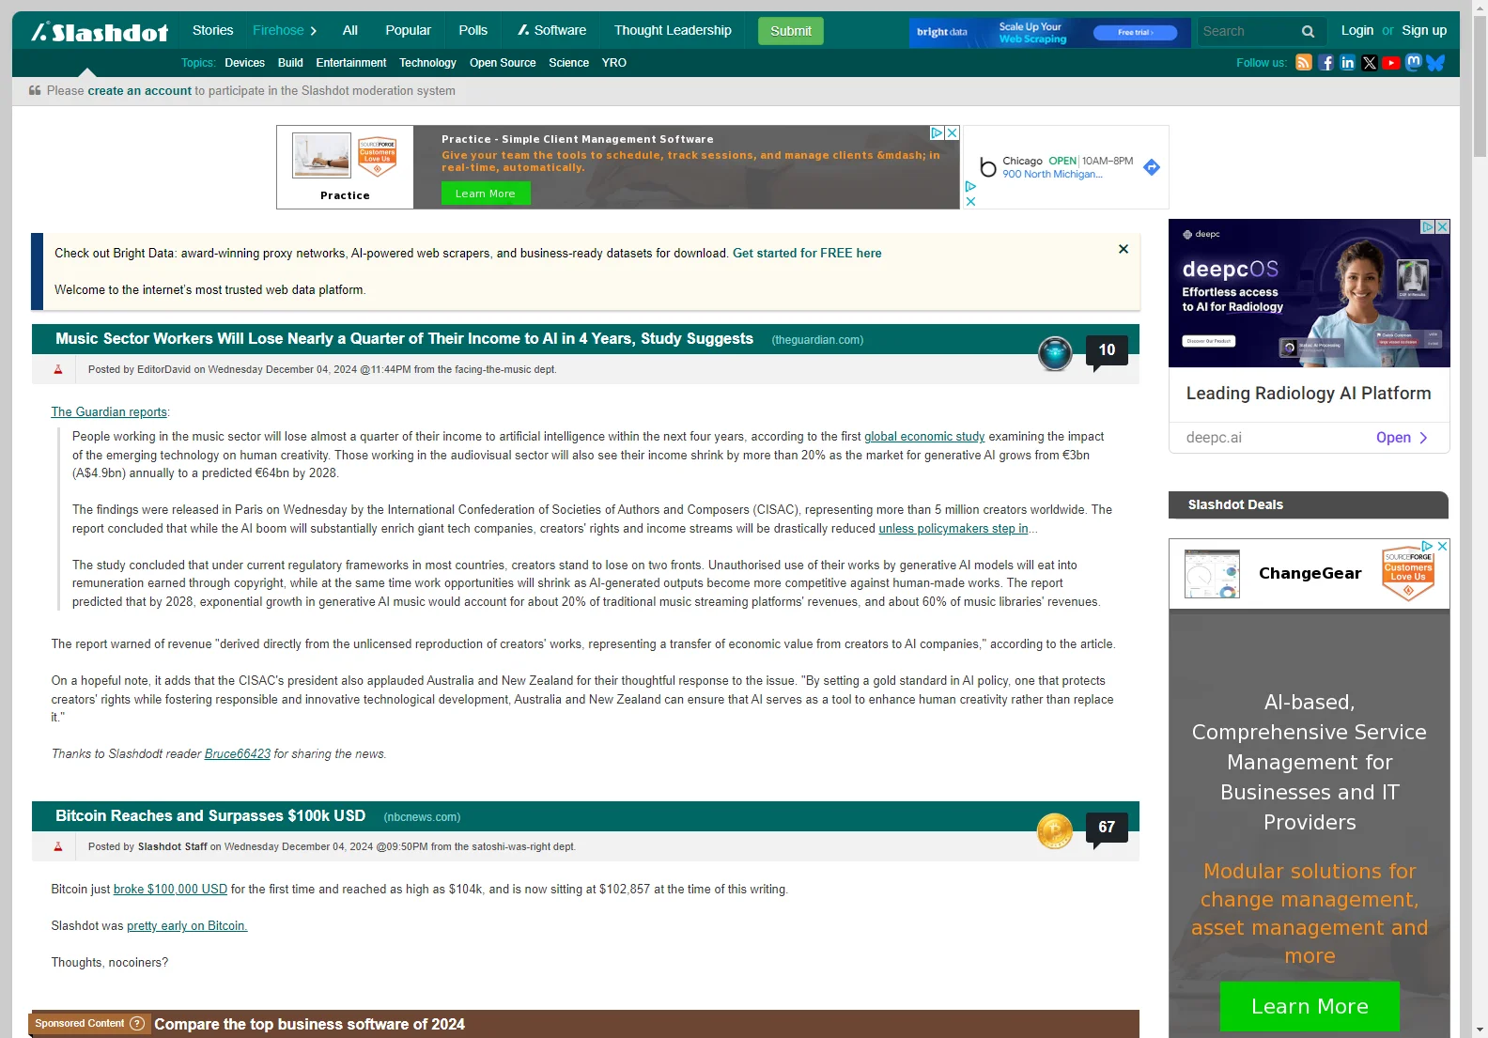Click Open on deepc.ai ad

[x=1402, y=438]
